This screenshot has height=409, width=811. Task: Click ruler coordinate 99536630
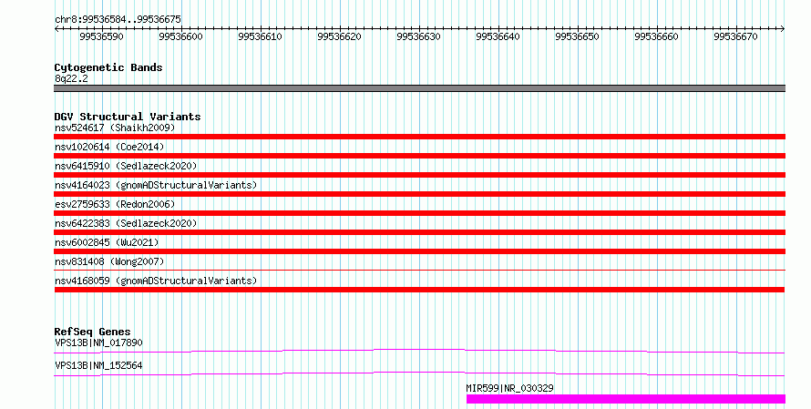(x=418, y=36)
